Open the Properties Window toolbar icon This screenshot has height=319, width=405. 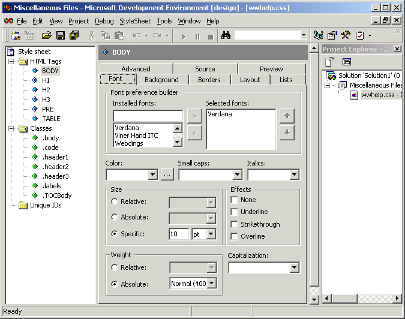coord(332,35)
